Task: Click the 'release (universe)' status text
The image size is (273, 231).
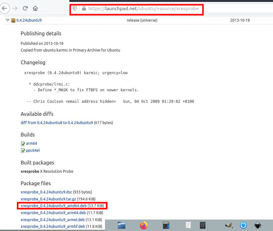Action: [x=142, y=20]
